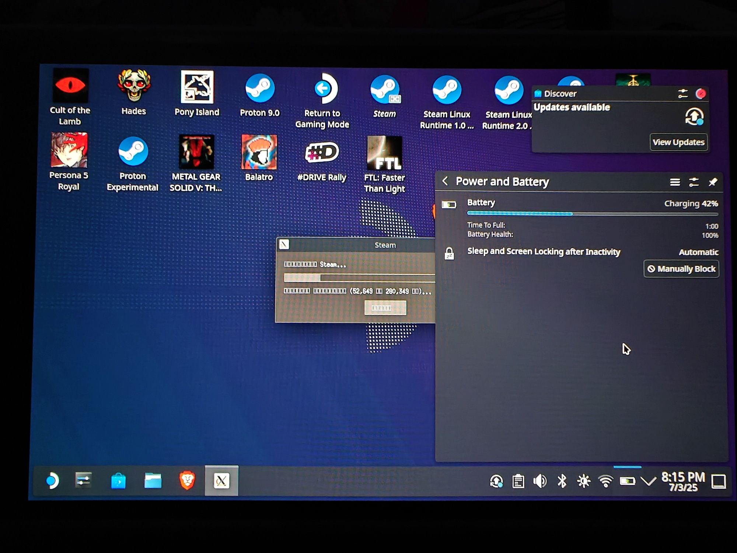Open Persona 5 Royal desktop icon

69,161
